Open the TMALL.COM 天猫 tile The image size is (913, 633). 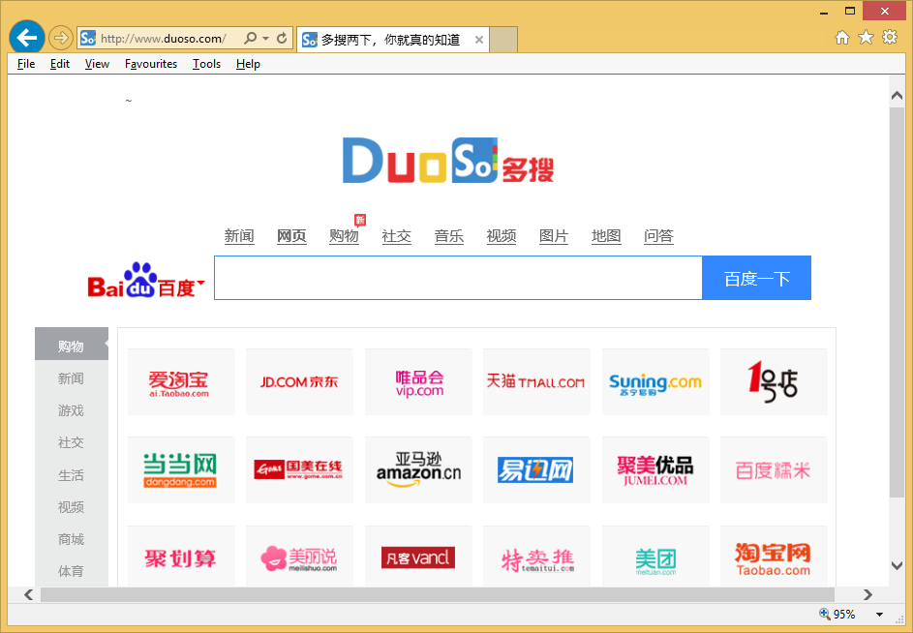click(x=536, y=382)
